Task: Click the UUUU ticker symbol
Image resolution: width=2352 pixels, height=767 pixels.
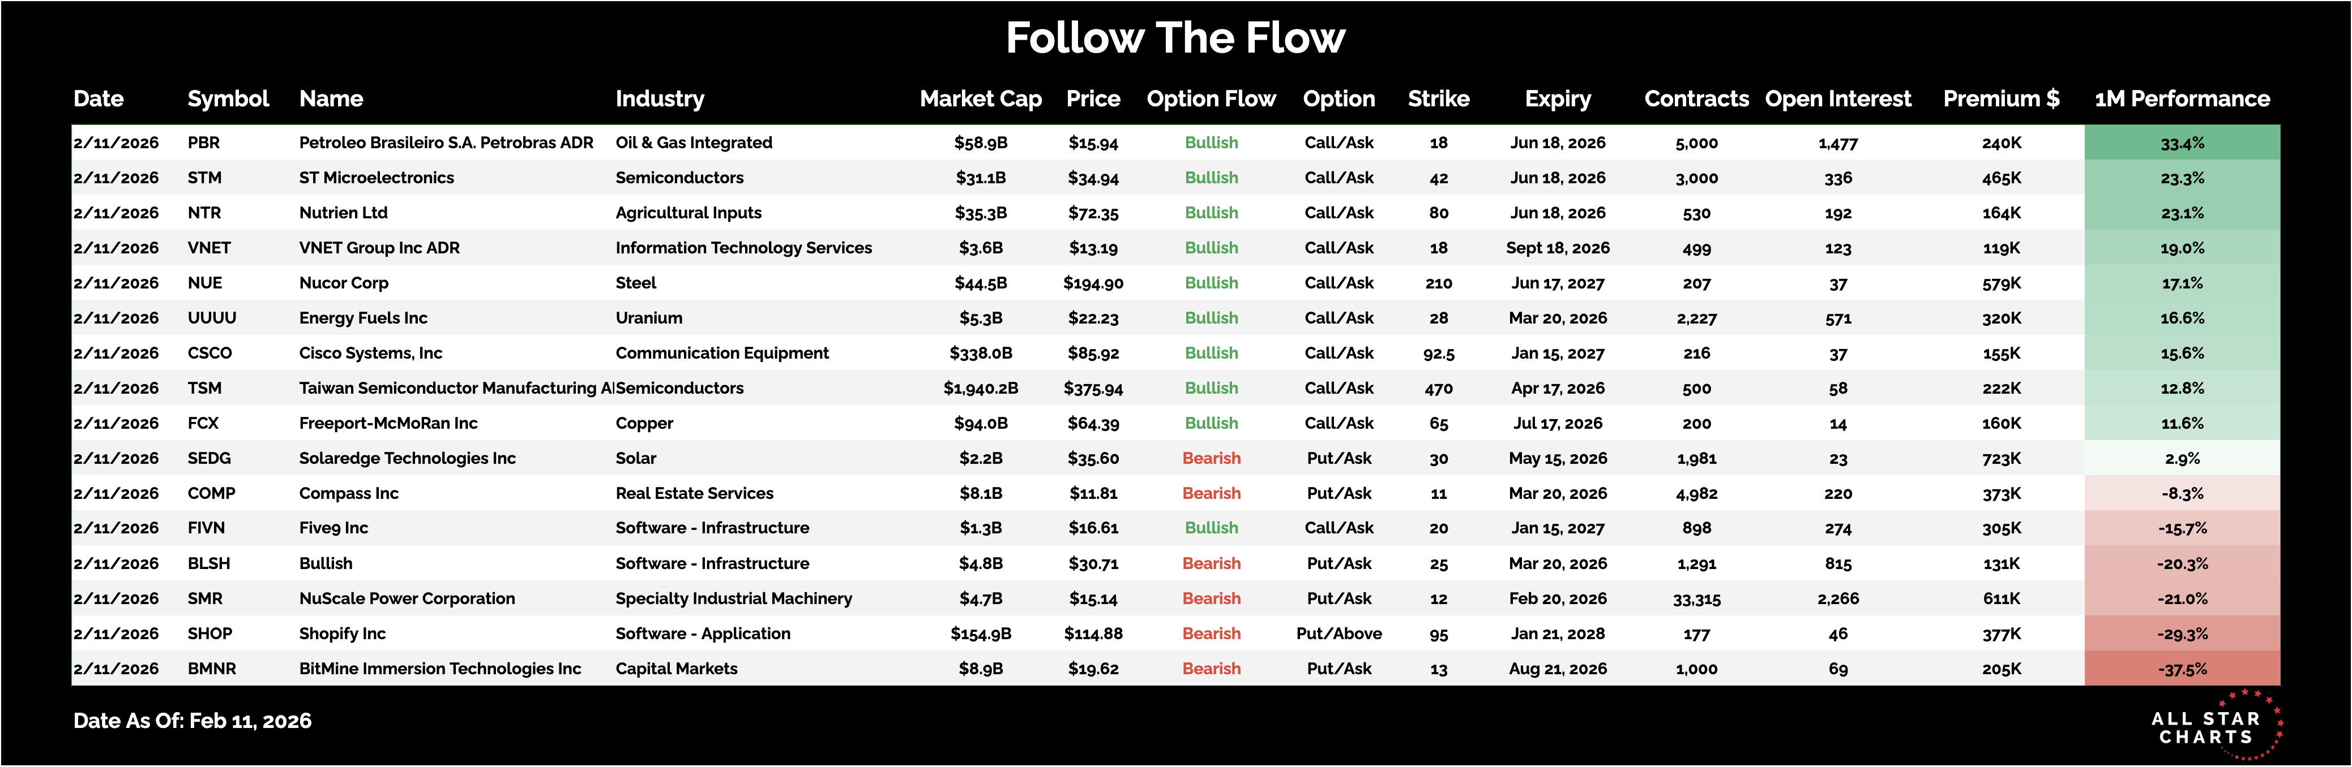Action: tap(212, 317)
